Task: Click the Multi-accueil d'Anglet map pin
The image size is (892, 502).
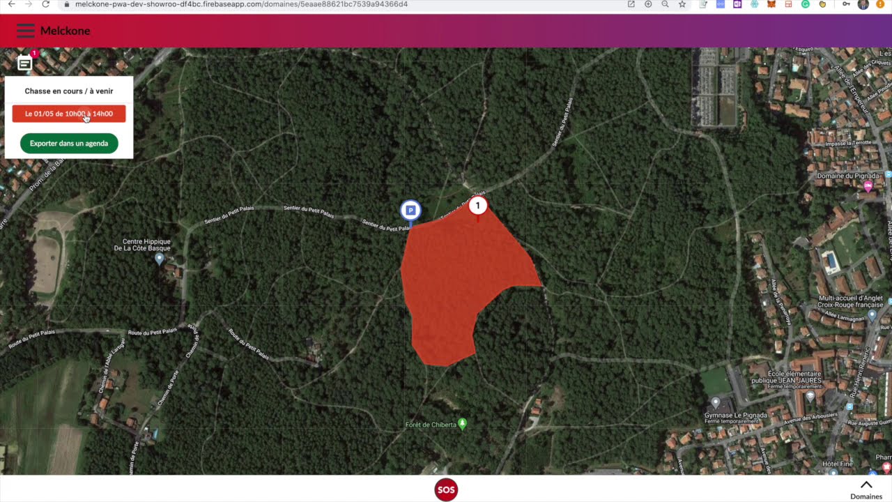Action: [872, 315]
